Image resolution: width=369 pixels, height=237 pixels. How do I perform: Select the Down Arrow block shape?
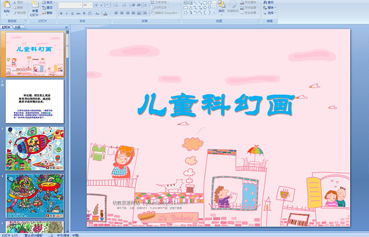coord(210,8)
